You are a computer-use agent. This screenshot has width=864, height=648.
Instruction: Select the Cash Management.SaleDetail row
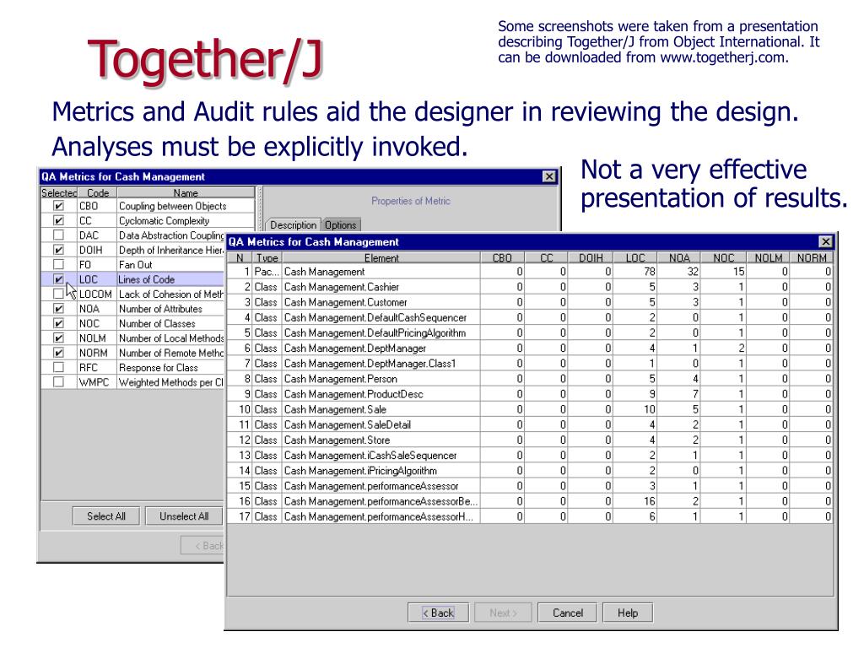point(530,425)
